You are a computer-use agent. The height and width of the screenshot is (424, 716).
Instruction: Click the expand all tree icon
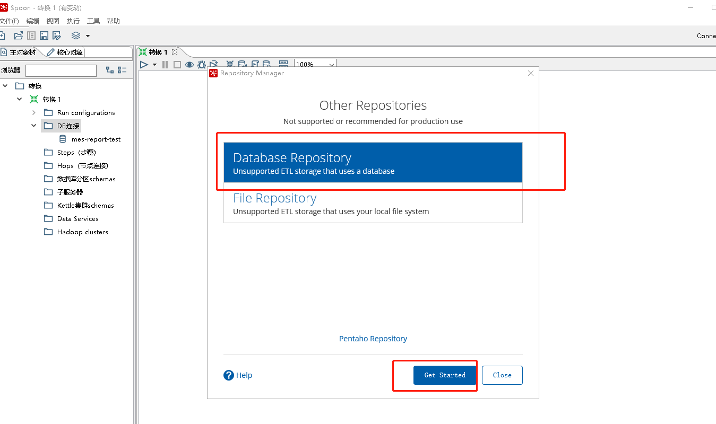(110, 70)
